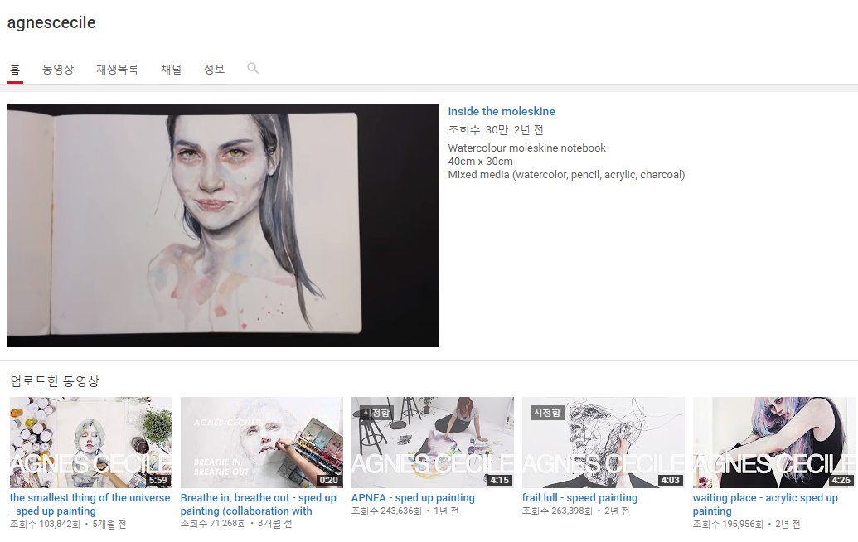
Task: Click the '조회수: 30만 2년 전' text
Action: [x=495, y=129]
